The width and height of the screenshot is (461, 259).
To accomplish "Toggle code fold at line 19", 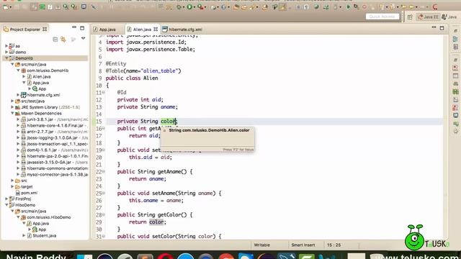I will pyautogui.click(x=104, y=150).
